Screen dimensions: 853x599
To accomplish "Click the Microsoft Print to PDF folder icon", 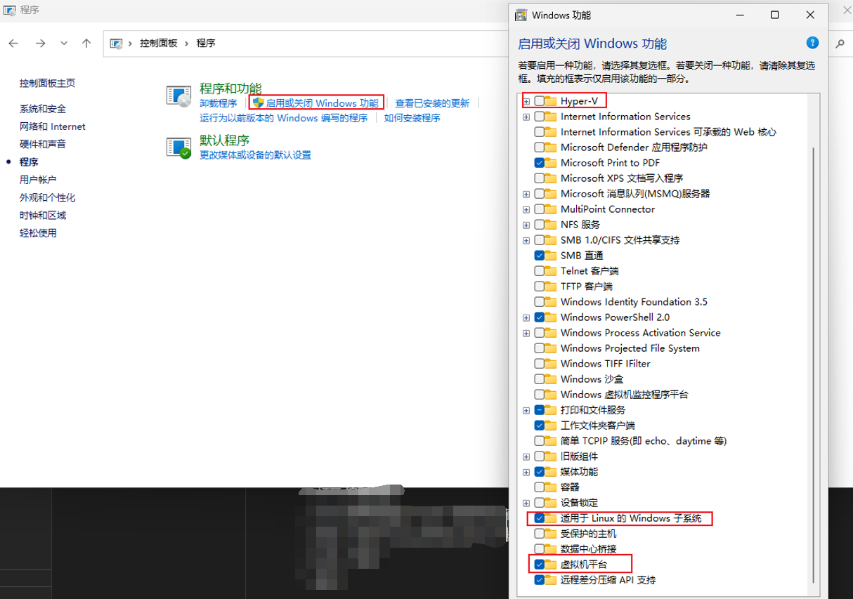I will tap(551, 163).
